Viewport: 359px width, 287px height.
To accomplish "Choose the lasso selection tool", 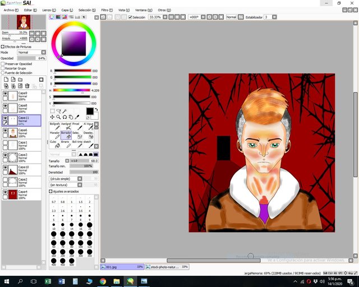I will pos(58,111).
